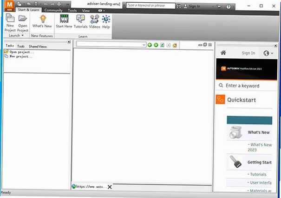Click Sign In in title bar

[x=195, y=7]
